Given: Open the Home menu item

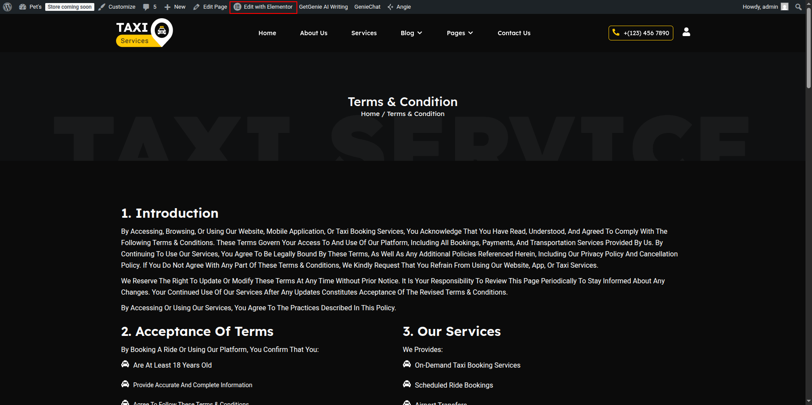Looking at the screenshot, I should [267, 33].
